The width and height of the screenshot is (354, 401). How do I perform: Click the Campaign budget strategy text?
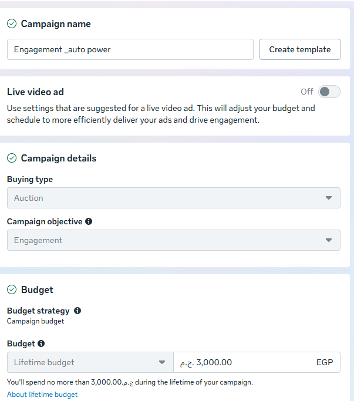36,321
